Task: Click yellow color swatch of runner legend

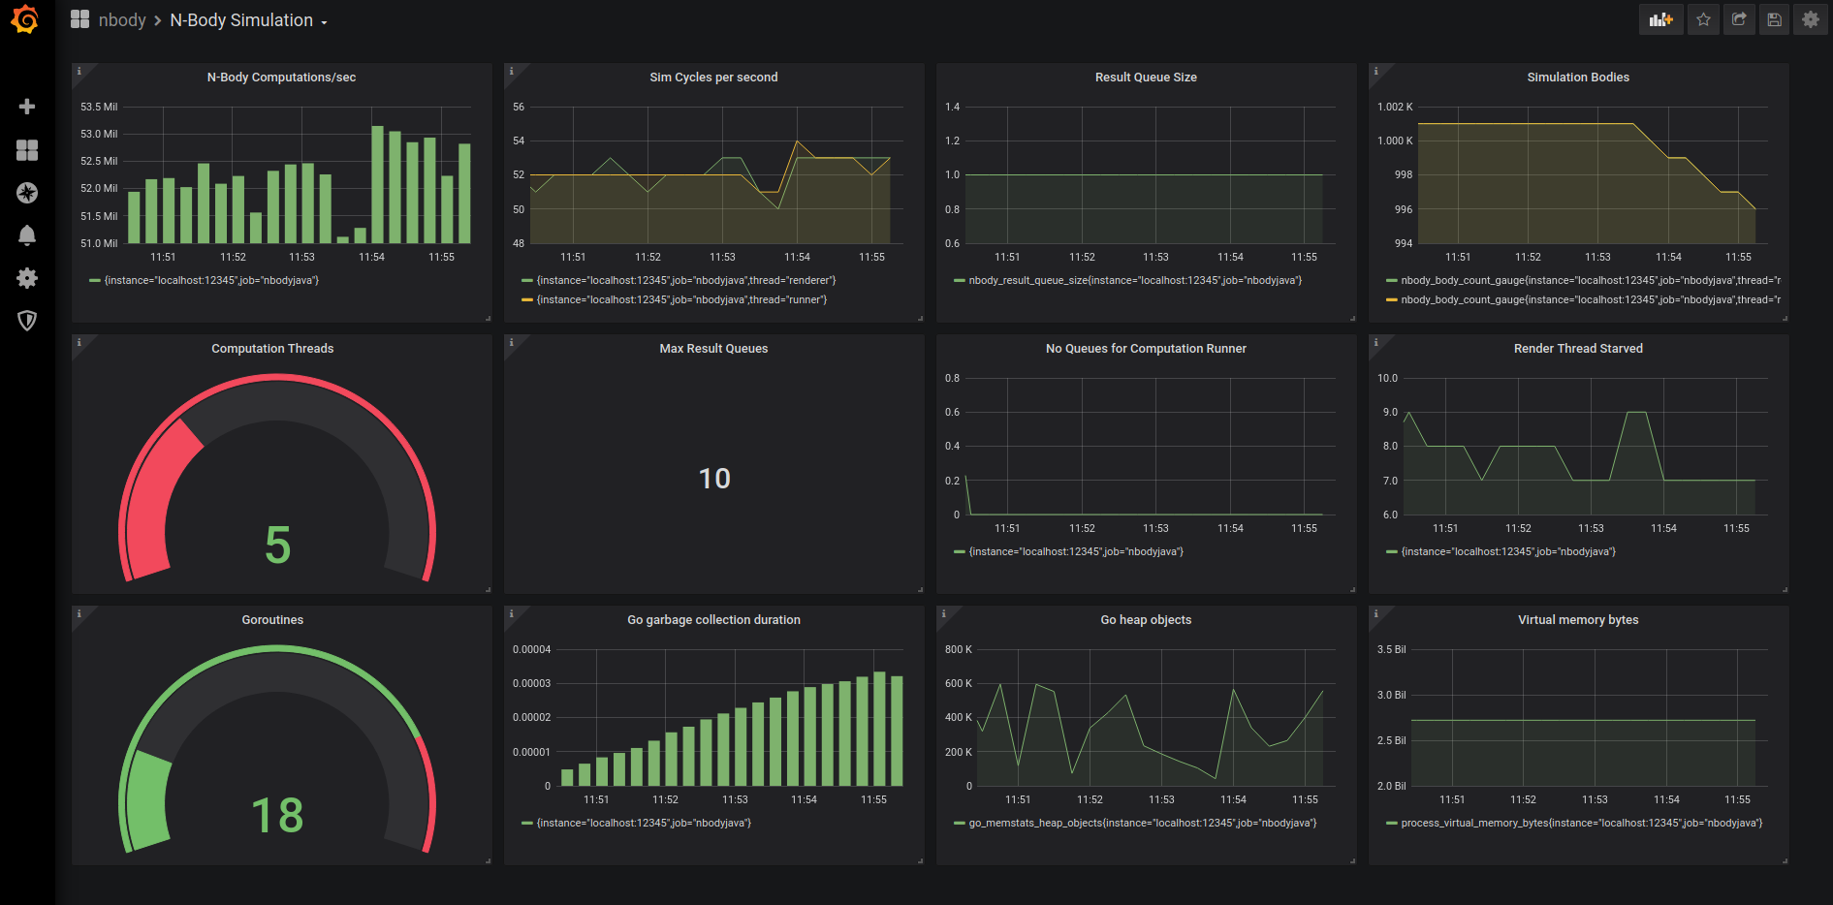Action: pyautogui.click(x=527, y=300)
